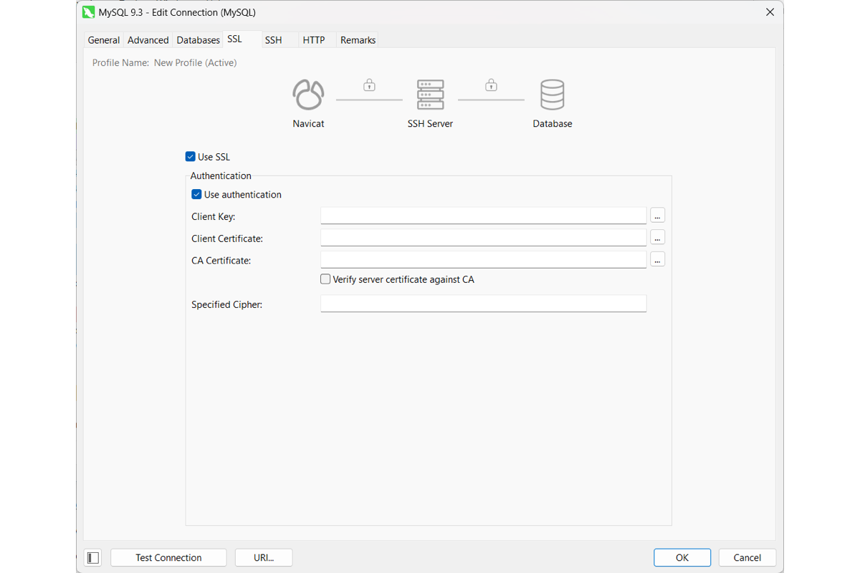Toggle the side panel icon beside Test Connection
Image resolution: width=860 pixels, height=573 pixels.
pyautogui.click(x=93, y=557)
